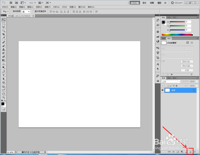Click the red R color slider
Viewport: 200px width, 155px height.
[177, 22]
